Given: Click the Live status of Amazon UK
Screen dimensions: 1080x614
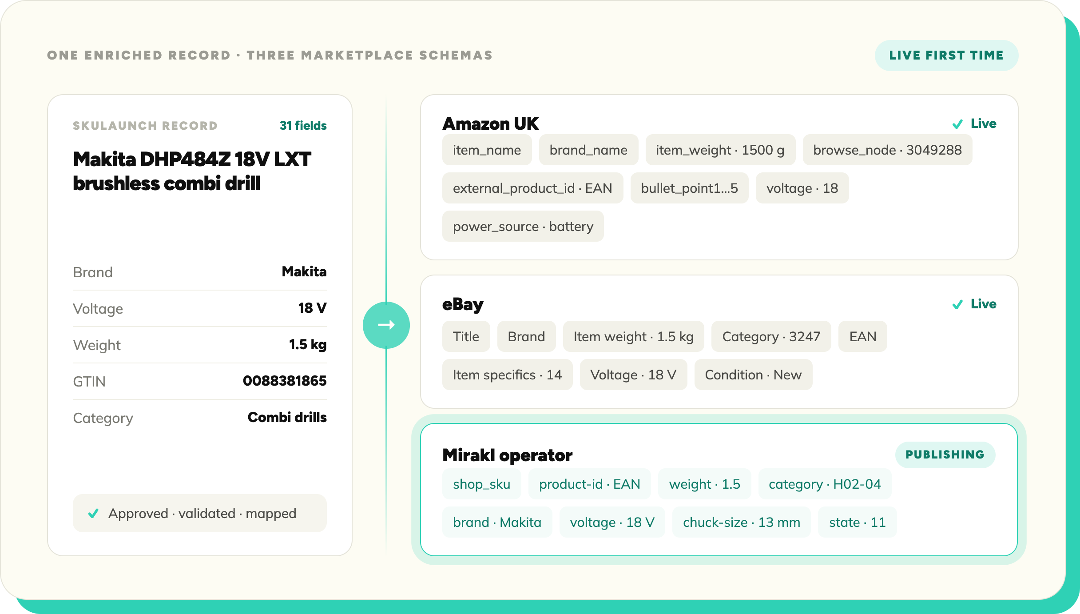Looking at the screenshot, I should tap(983, 124).
